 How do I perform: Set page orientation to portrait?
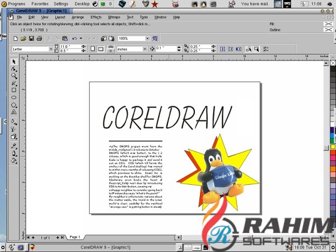(x=92, y=49)
